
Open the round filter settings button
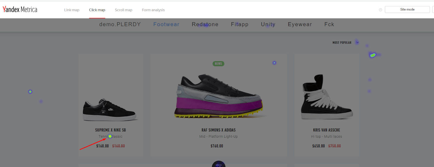219,164
